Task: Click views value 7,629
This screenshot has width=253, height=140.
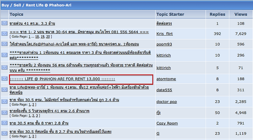Action: (x=241, y=34)
